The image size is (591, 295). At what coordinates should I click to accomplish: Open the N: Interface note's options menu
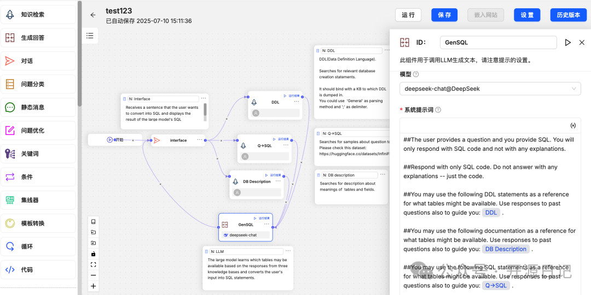point(204,98)
